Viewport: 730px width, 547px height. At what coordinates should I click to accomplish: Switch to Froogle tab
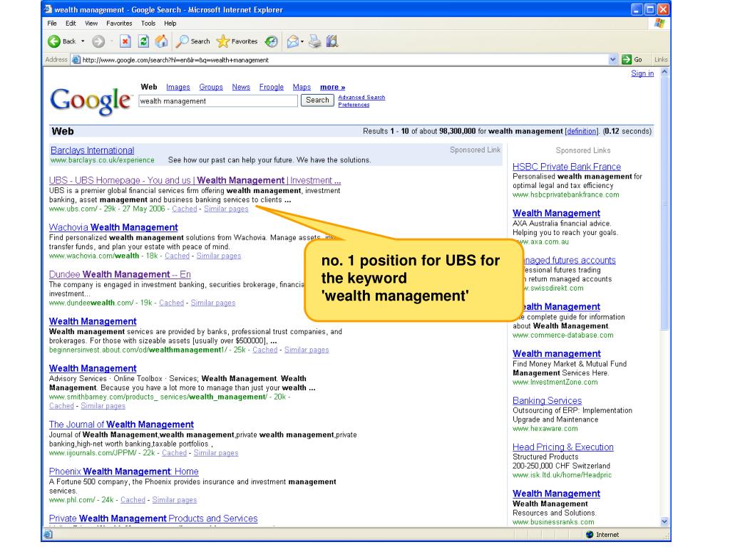272,87
